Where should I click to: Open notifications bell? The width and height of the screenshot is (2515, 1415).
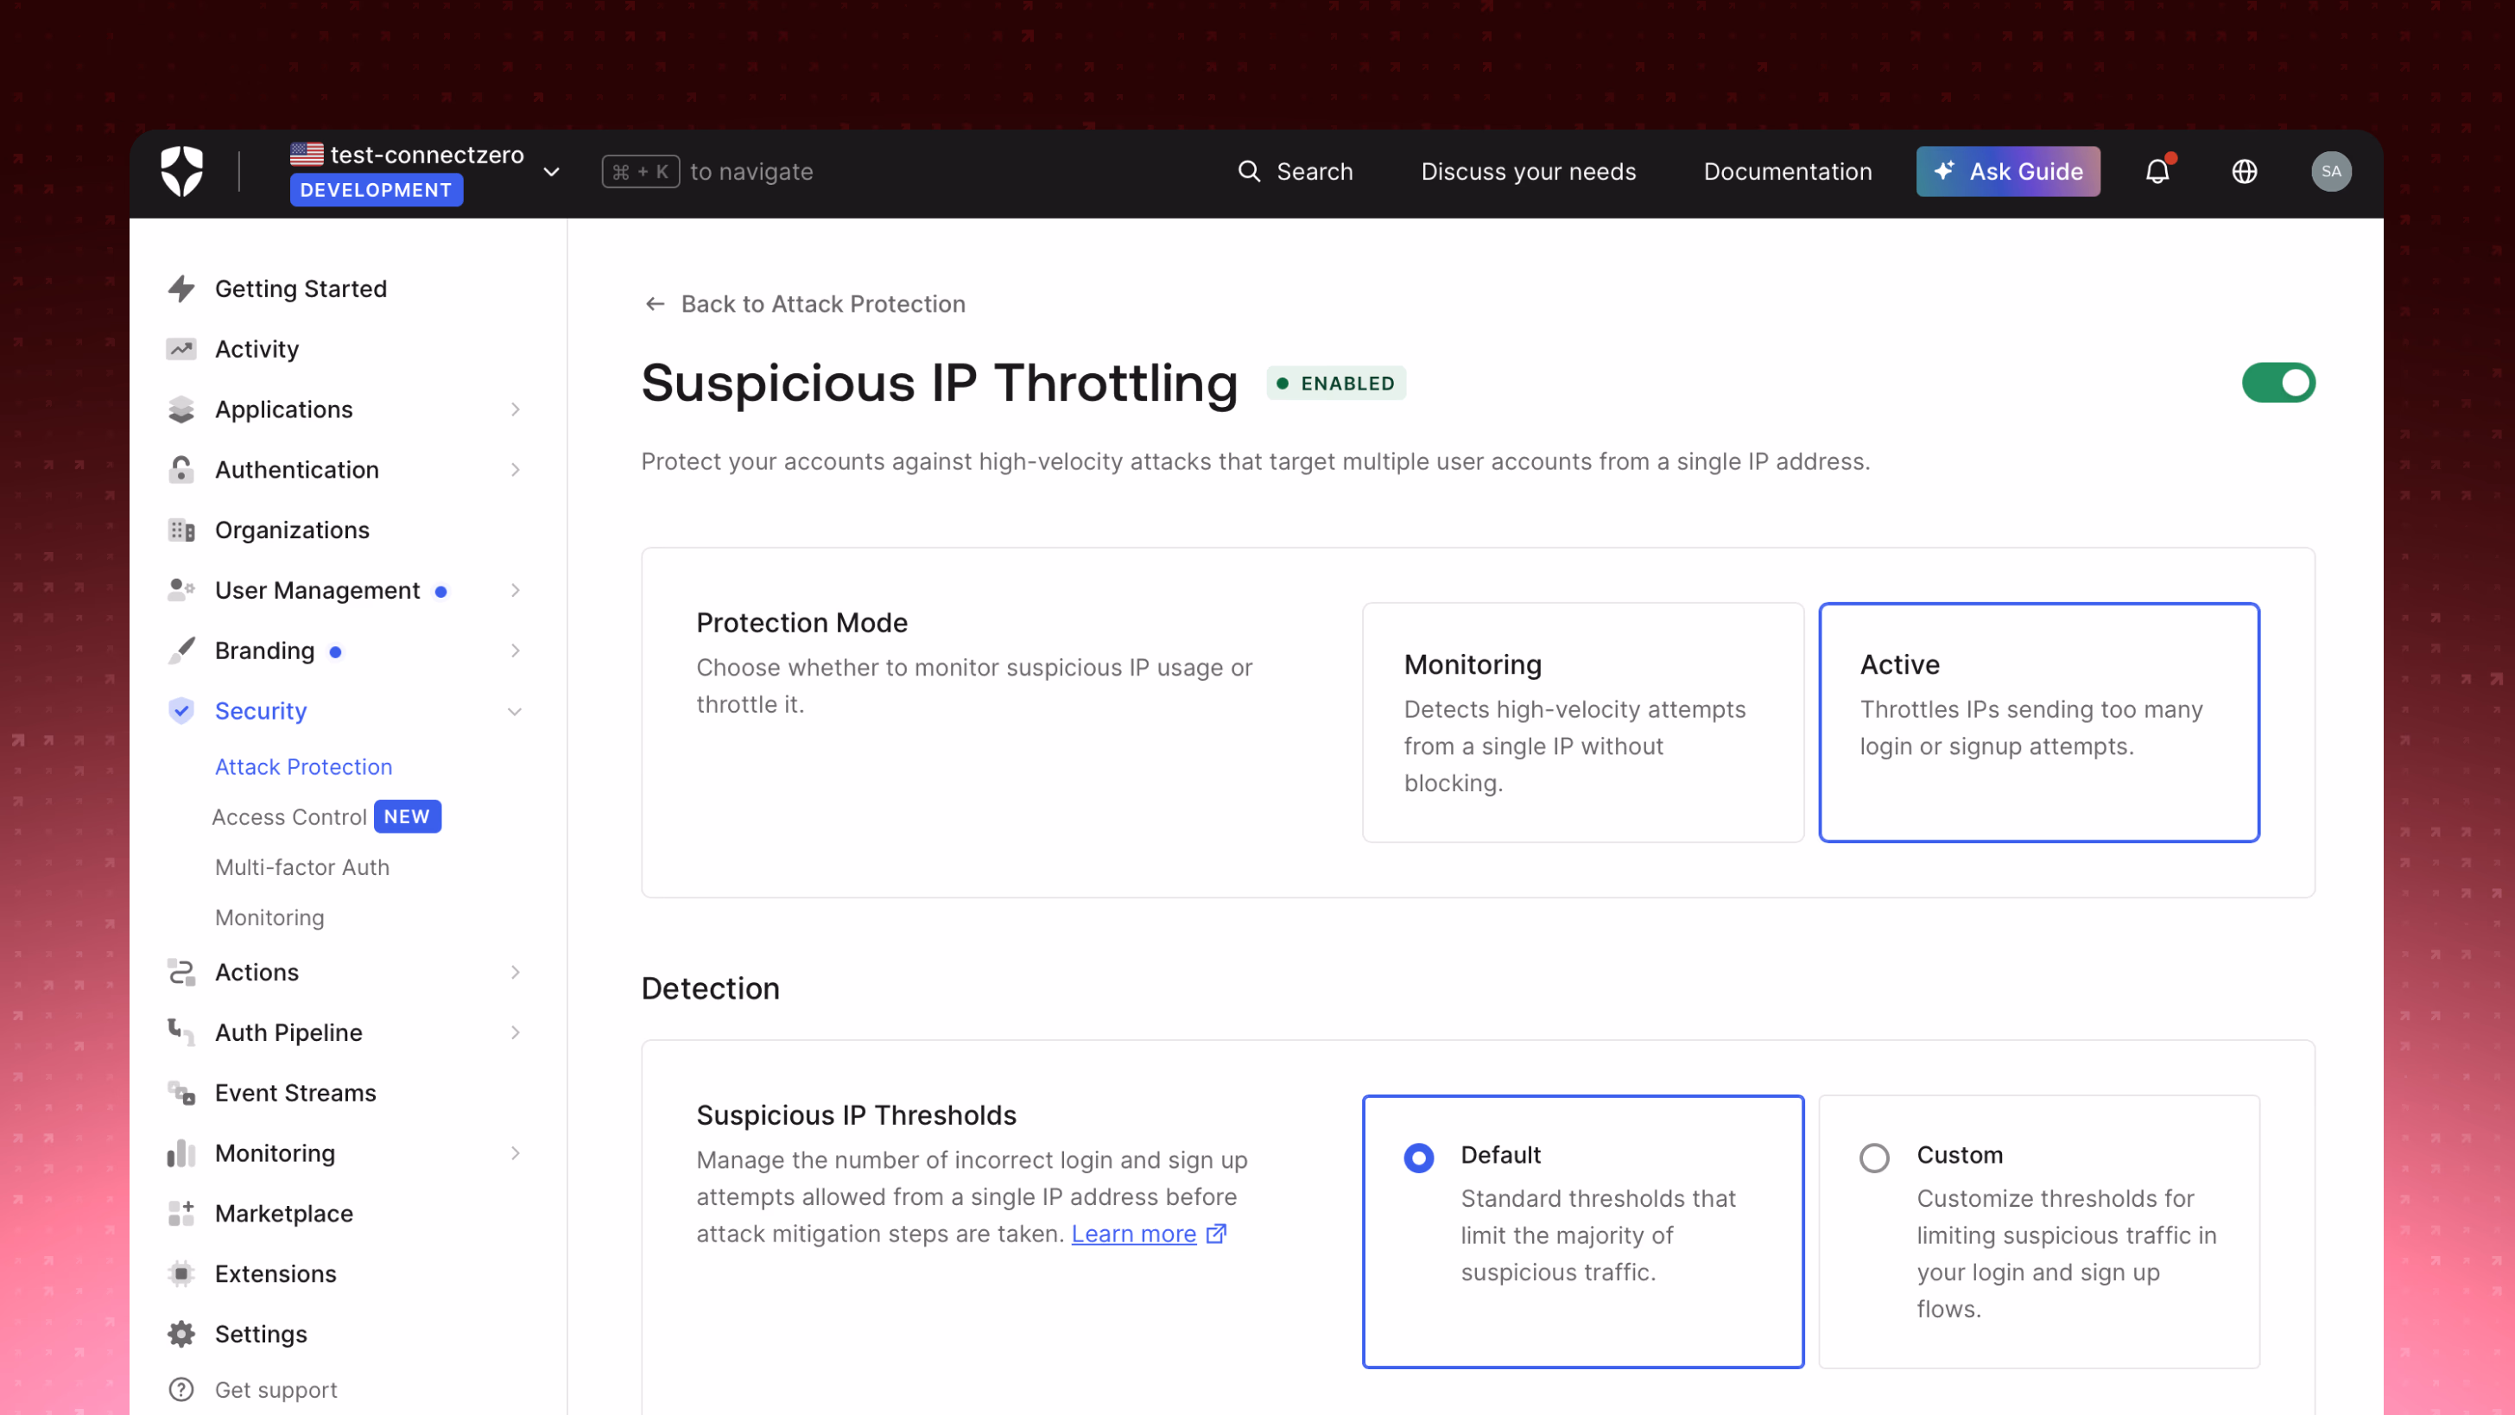pyautogui.click(x=2157, y=172)
